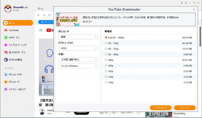The width and height of the screenshot is (202, 118).
Task: Select Full HD - 1080p 29.03 MB
Action: click(x=149, y=38)
